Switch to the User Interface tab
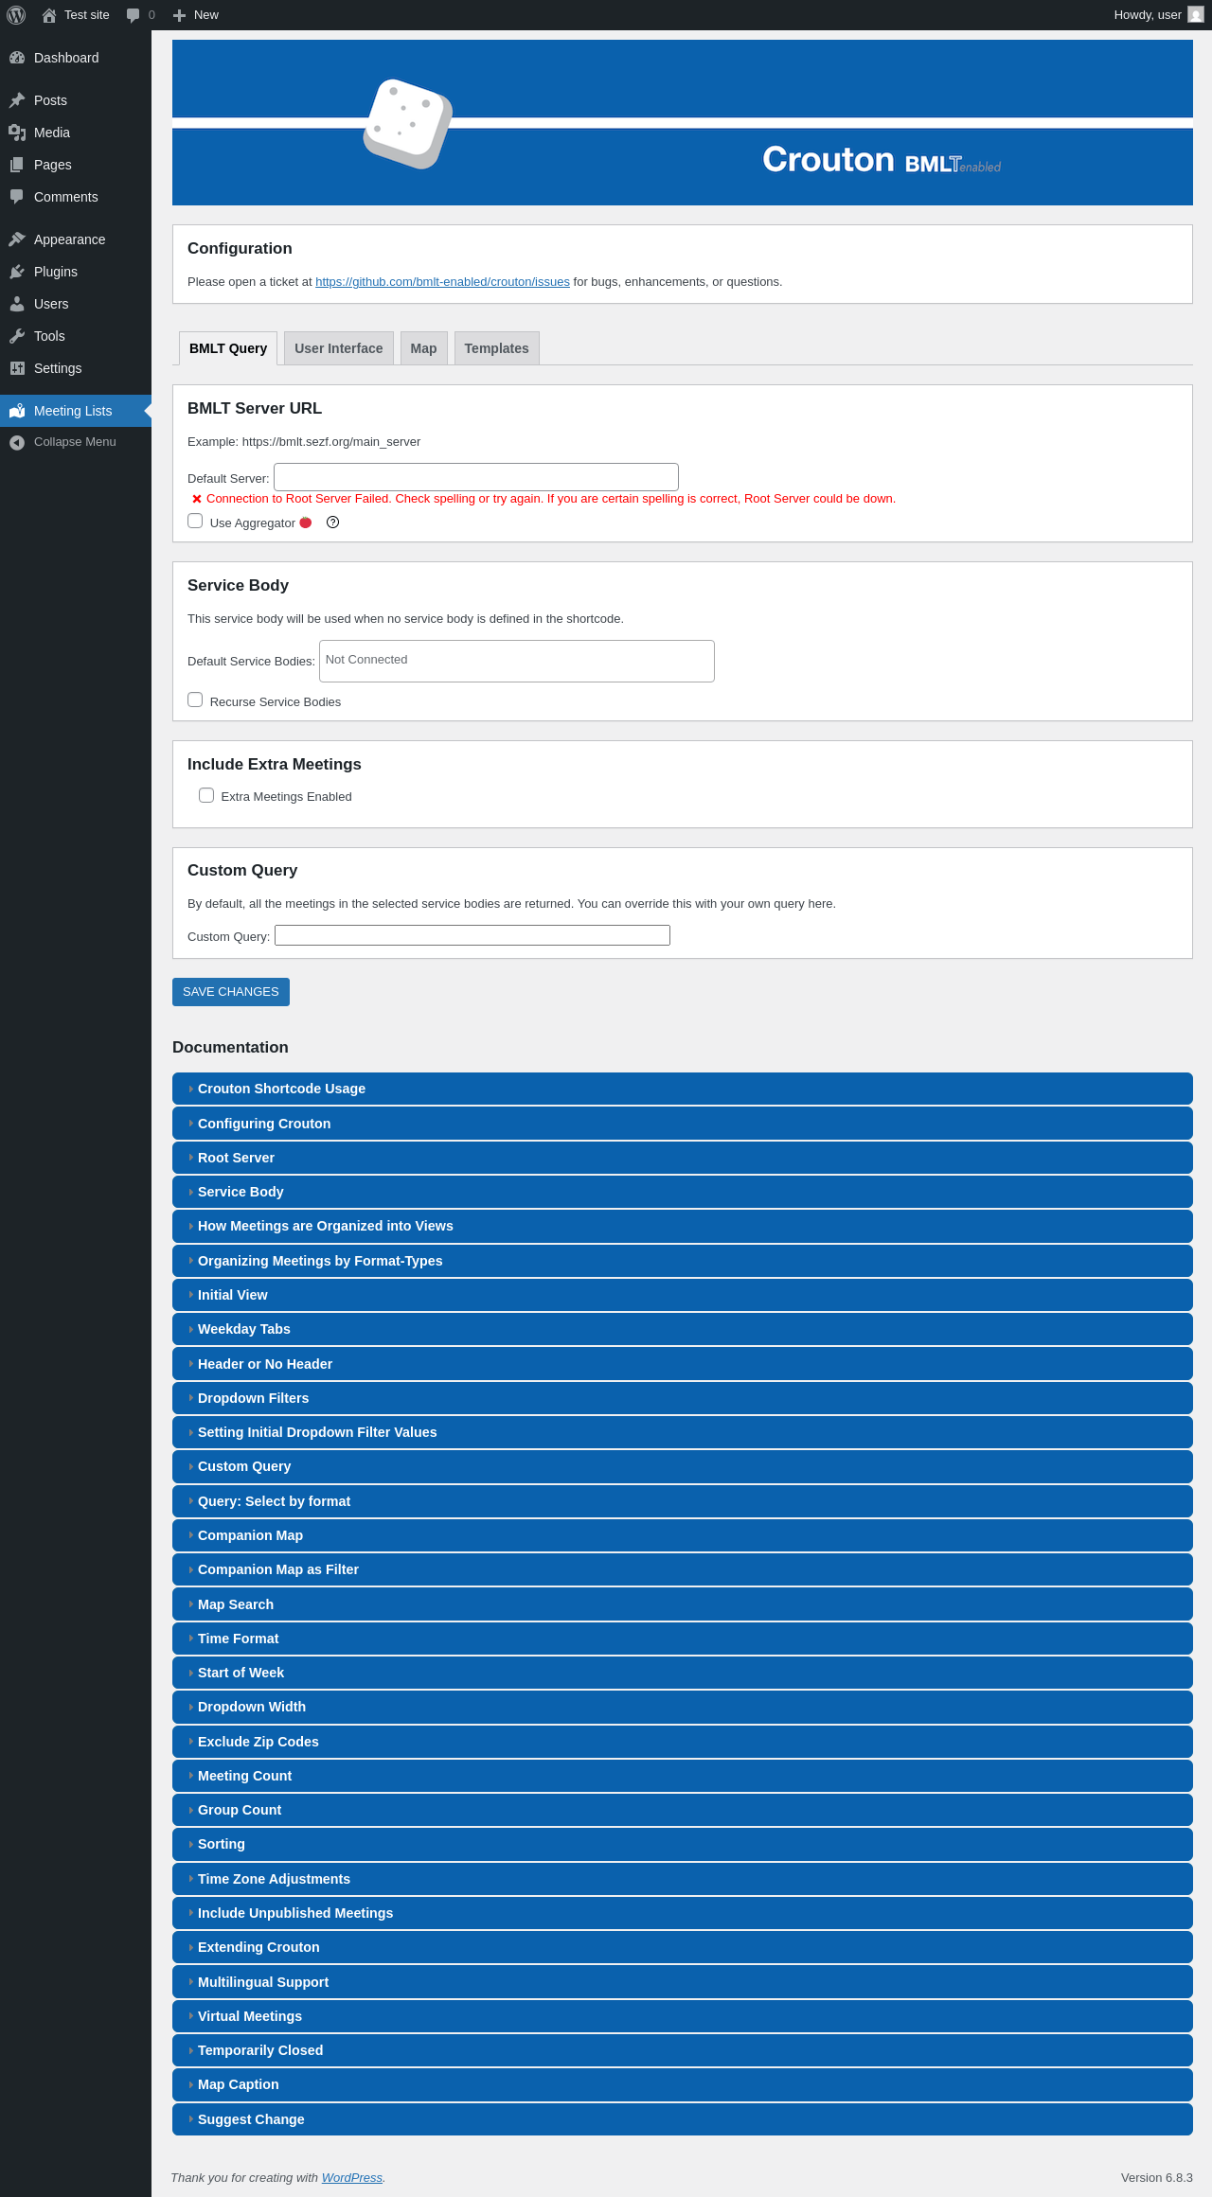Image resolution: width=1212 pixels, height=2197 pixels. (x=339, y=348)
